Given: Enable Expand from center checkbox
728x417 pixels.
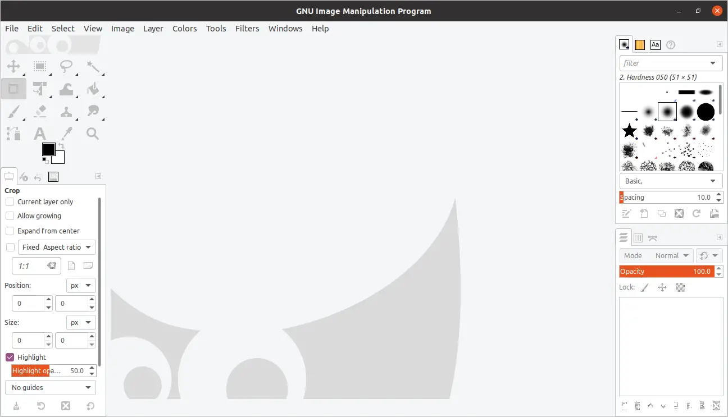Looking at the screenshot, I should click(10, 231).
